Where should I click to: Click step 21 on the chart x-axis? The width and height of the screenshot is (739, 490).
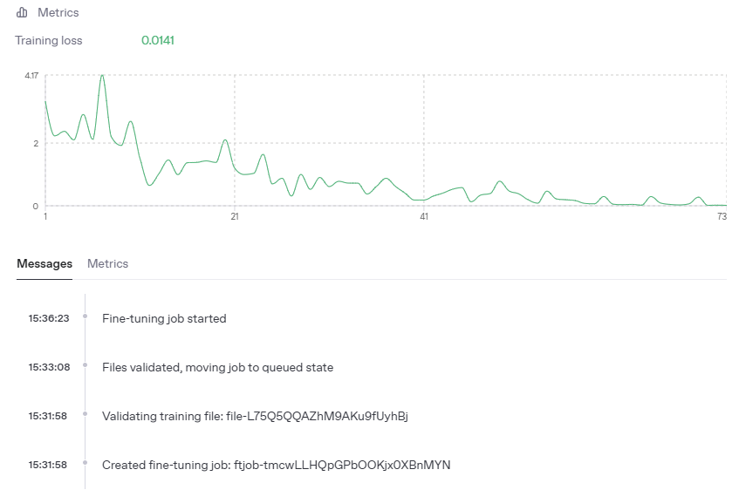pyautogui.click(x=234, y=217)
